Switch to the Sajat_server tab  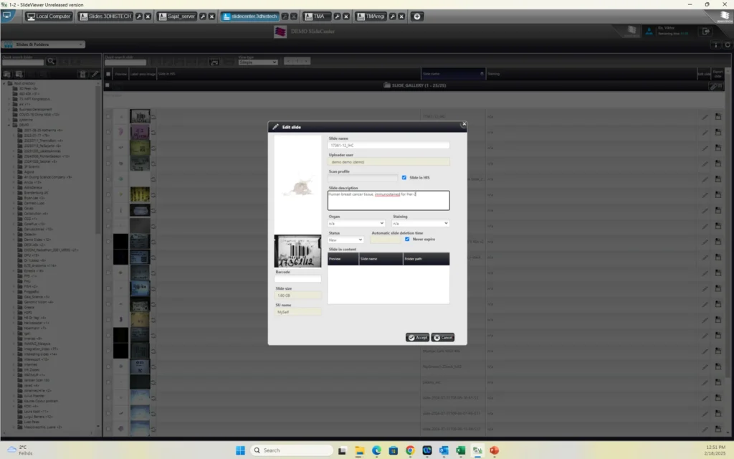coord(177,16)
